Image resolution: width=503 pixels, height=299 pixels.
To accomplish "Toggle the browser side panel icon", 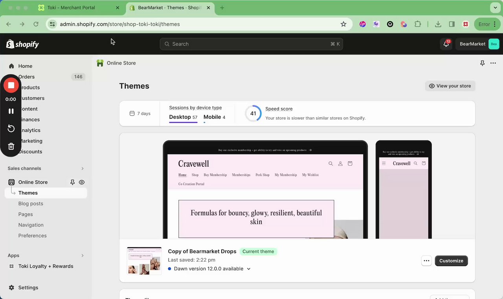I will click(x=452, y=24).
